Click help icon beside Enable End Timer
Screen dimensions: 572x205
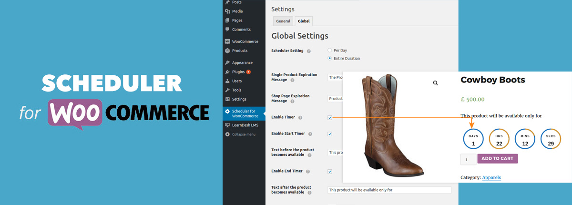pyautogui.click(x=308, y=171)
